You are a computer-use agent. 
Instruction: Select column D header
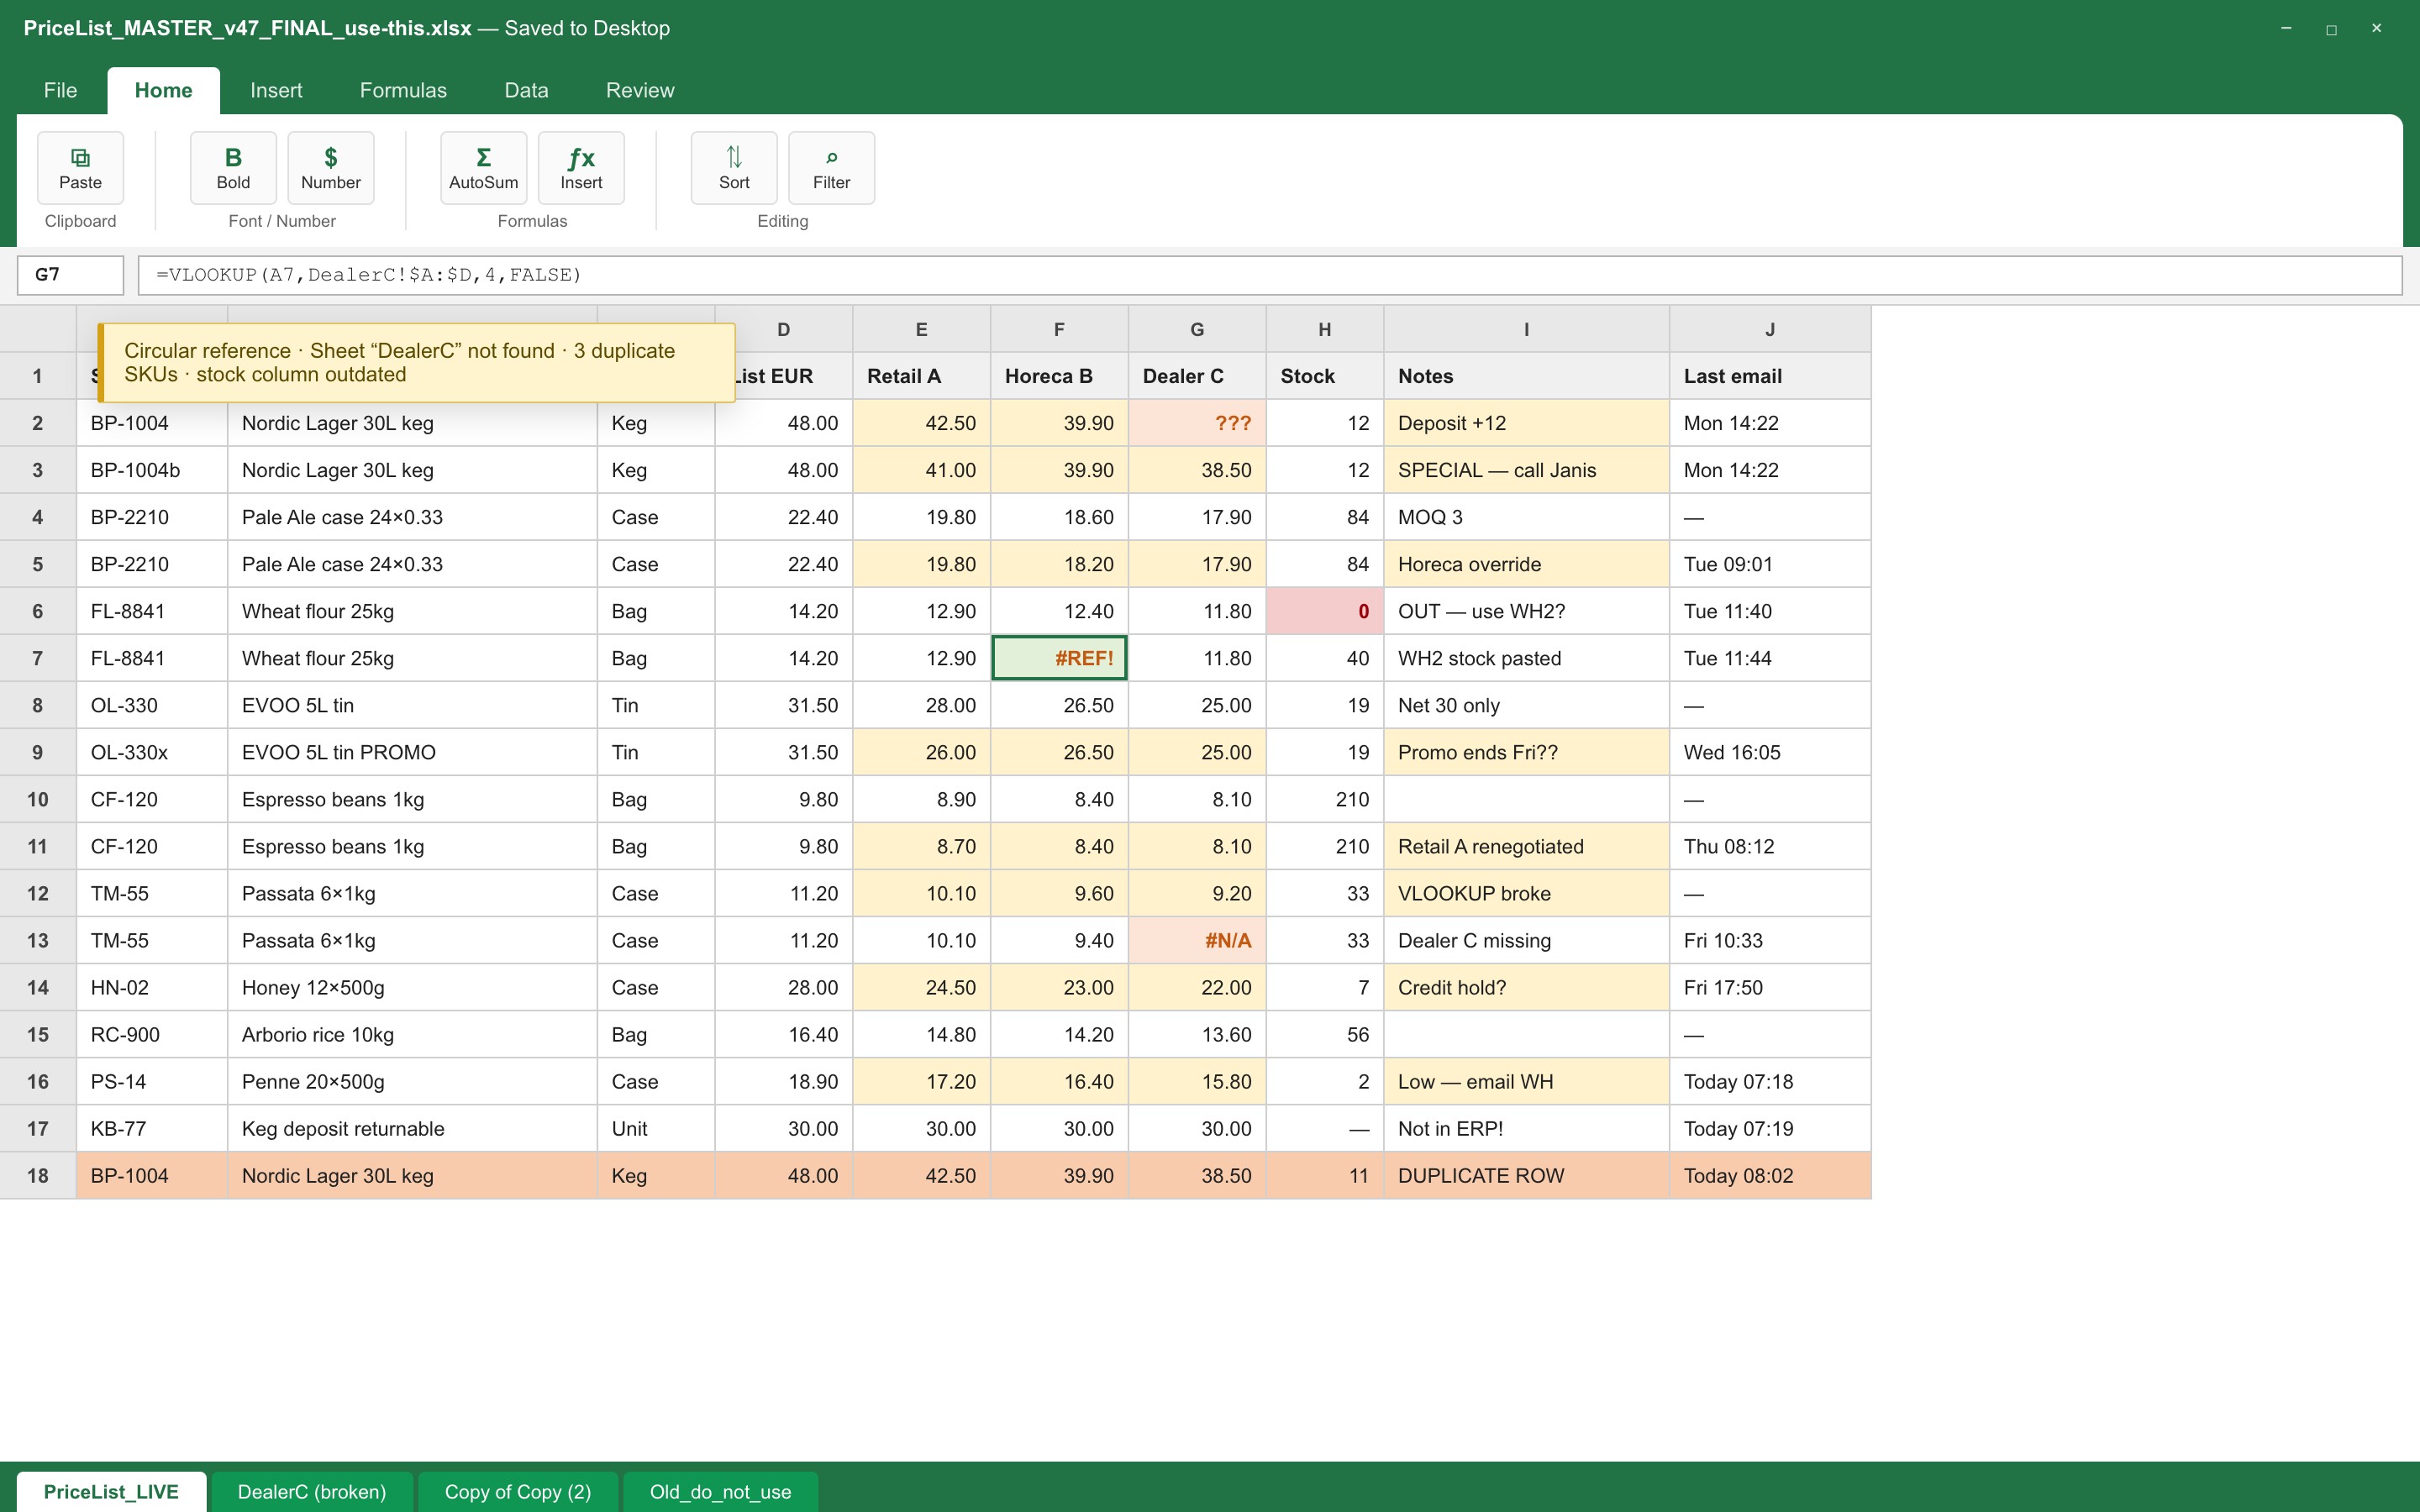784,329
